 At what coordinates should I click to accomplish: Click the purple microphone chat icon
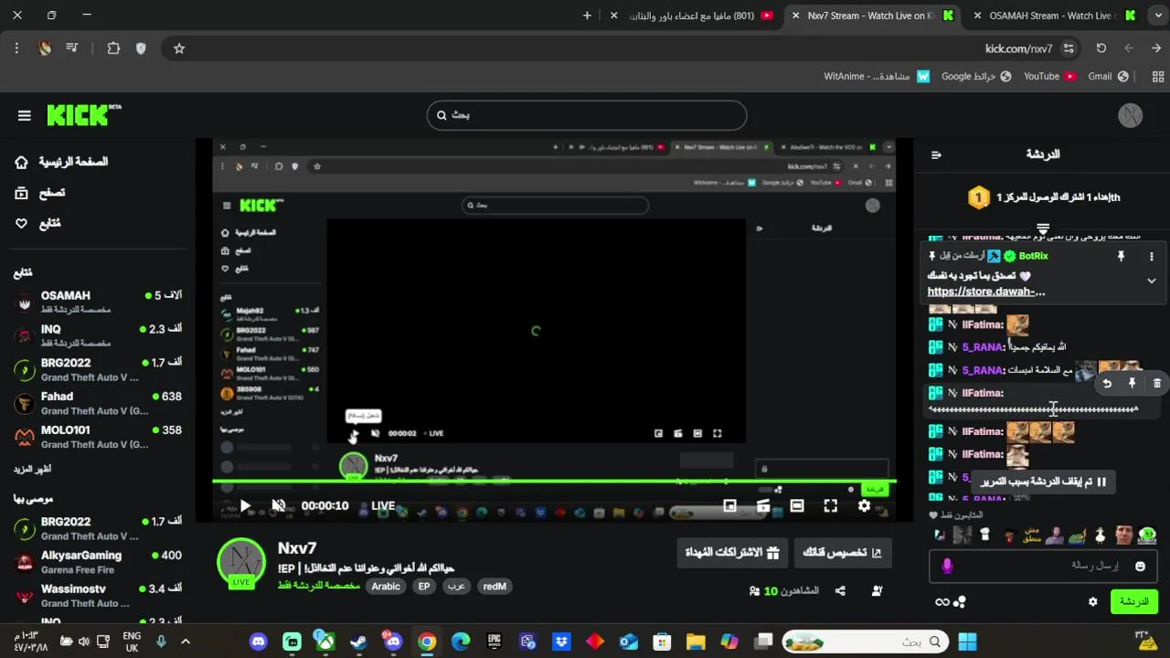[x=947, y=567]
